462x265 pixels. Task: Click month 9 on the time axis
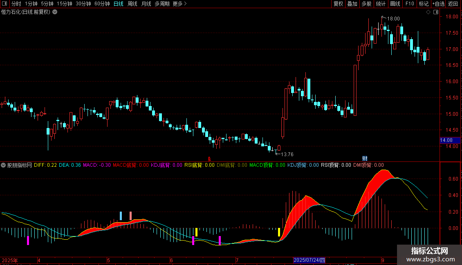point(383,260)
